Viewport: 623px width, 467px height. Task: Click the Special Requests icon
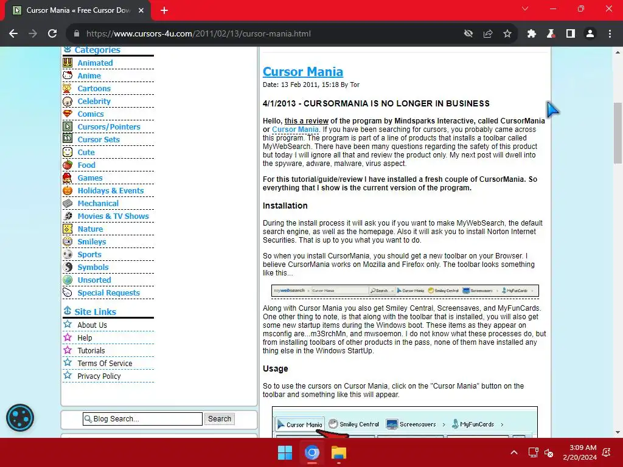click(68, 292)
